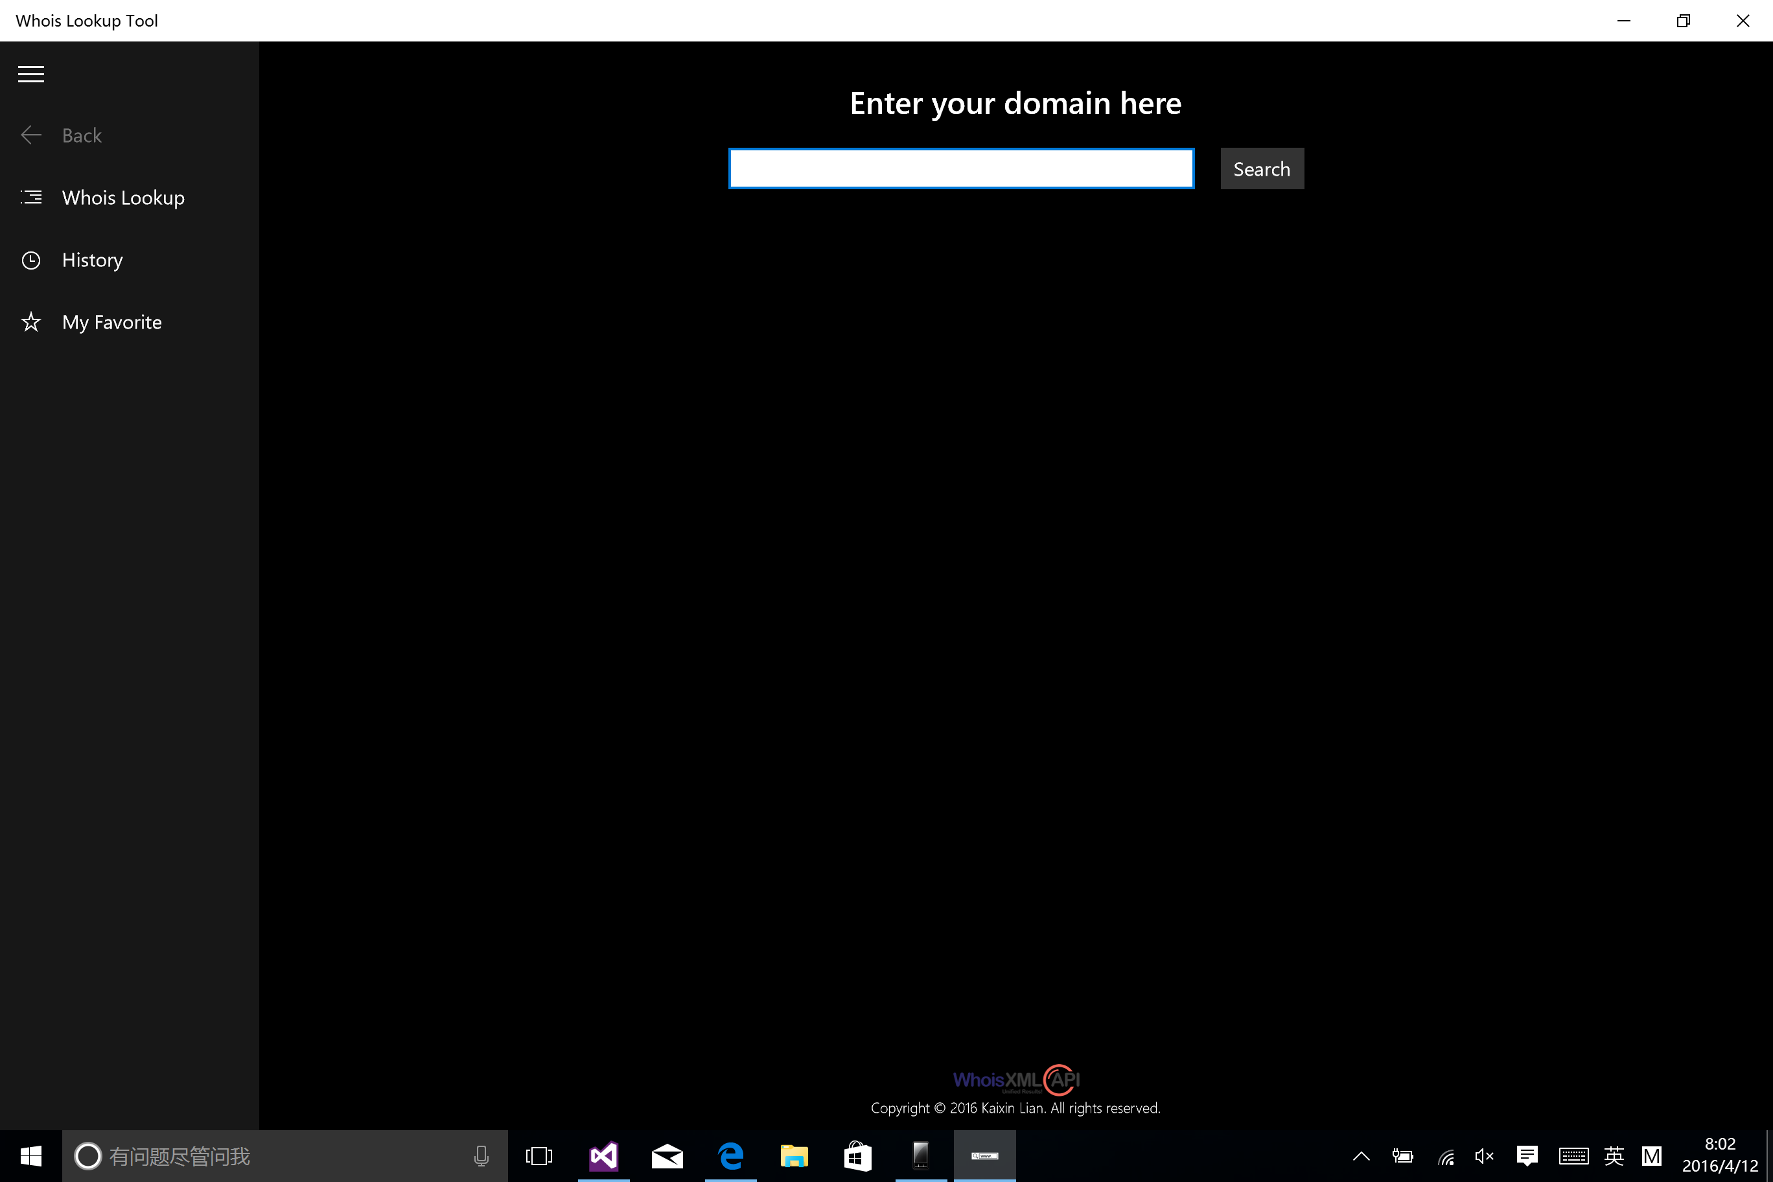This screenshot has width=1773, height=1182.
Task: Click the Cortana microphone icon
Action: click(x=481, y=1155)
